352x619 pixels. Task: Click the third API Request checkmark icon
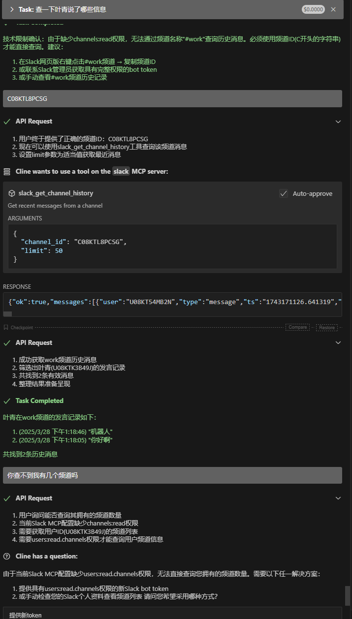pyautogui.click(x=6, y=498)
